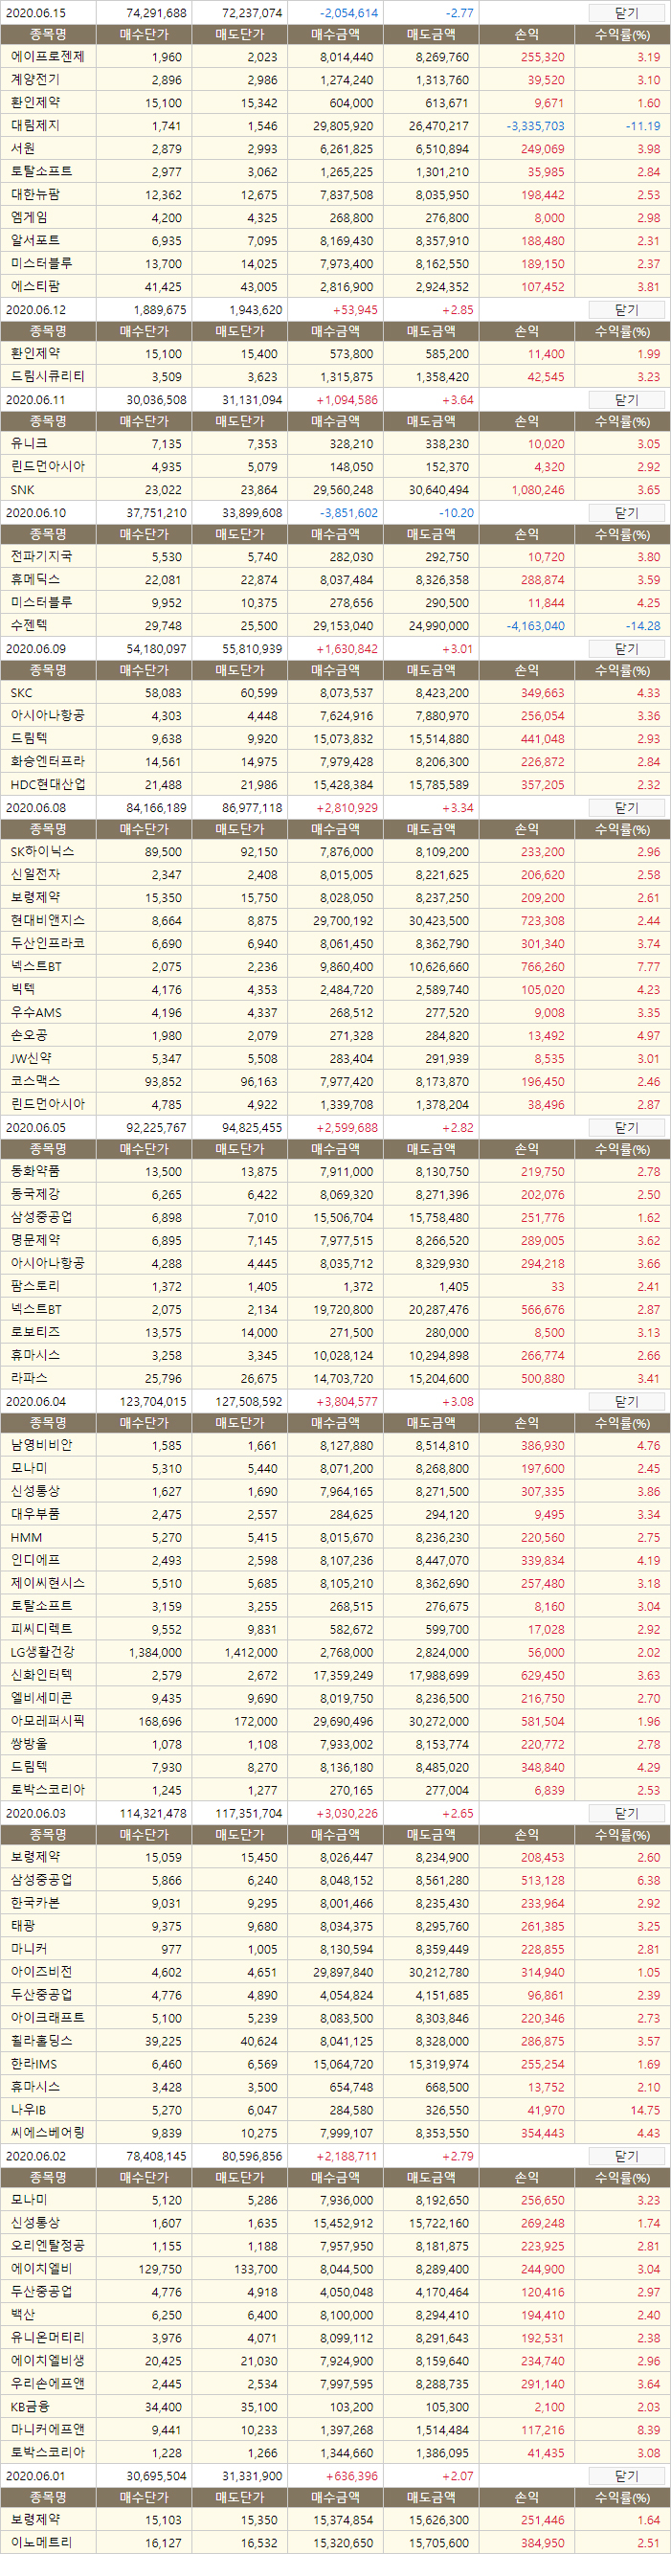Select the 2020.06.01 date cell
Screen dimensions: 671x2554
point(35,2475)
